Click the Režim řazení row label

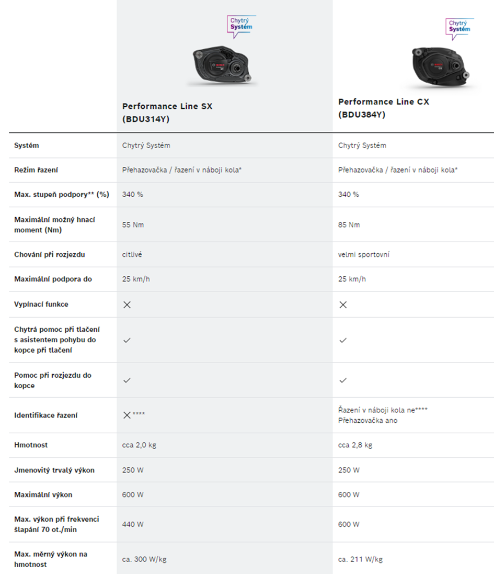[36, 170]
